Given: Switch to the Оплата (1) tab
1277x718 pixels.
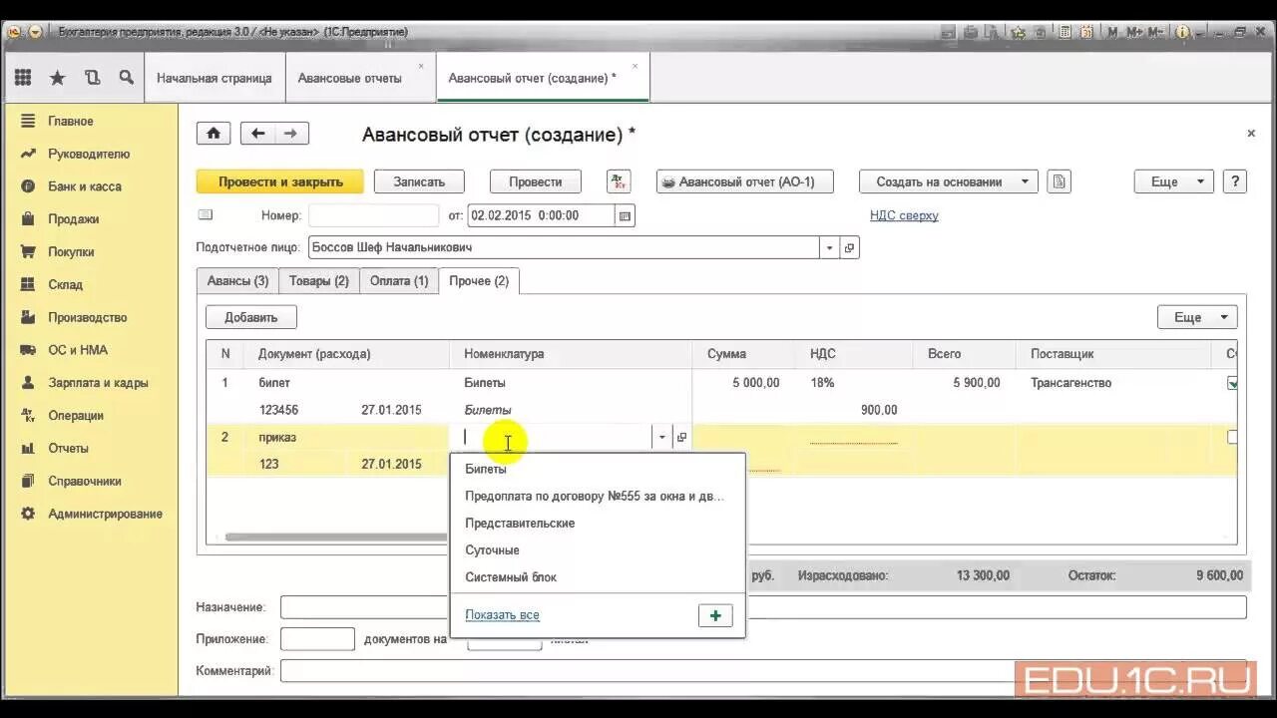Looking at the screenshot, I should tap(399, 281).
